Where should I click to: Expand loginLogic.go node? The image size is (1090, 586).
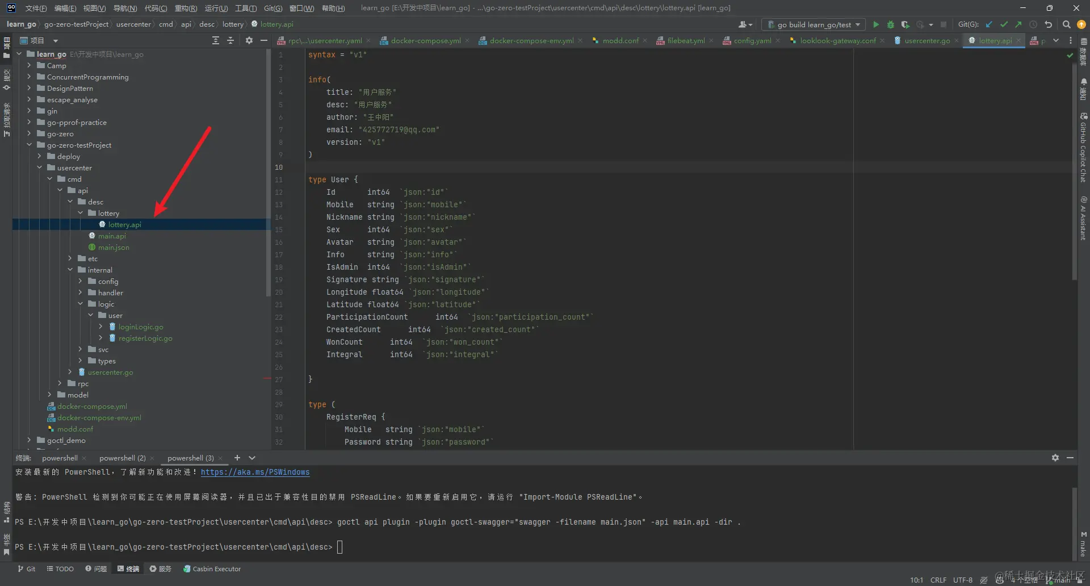click(x=100, y=327)
